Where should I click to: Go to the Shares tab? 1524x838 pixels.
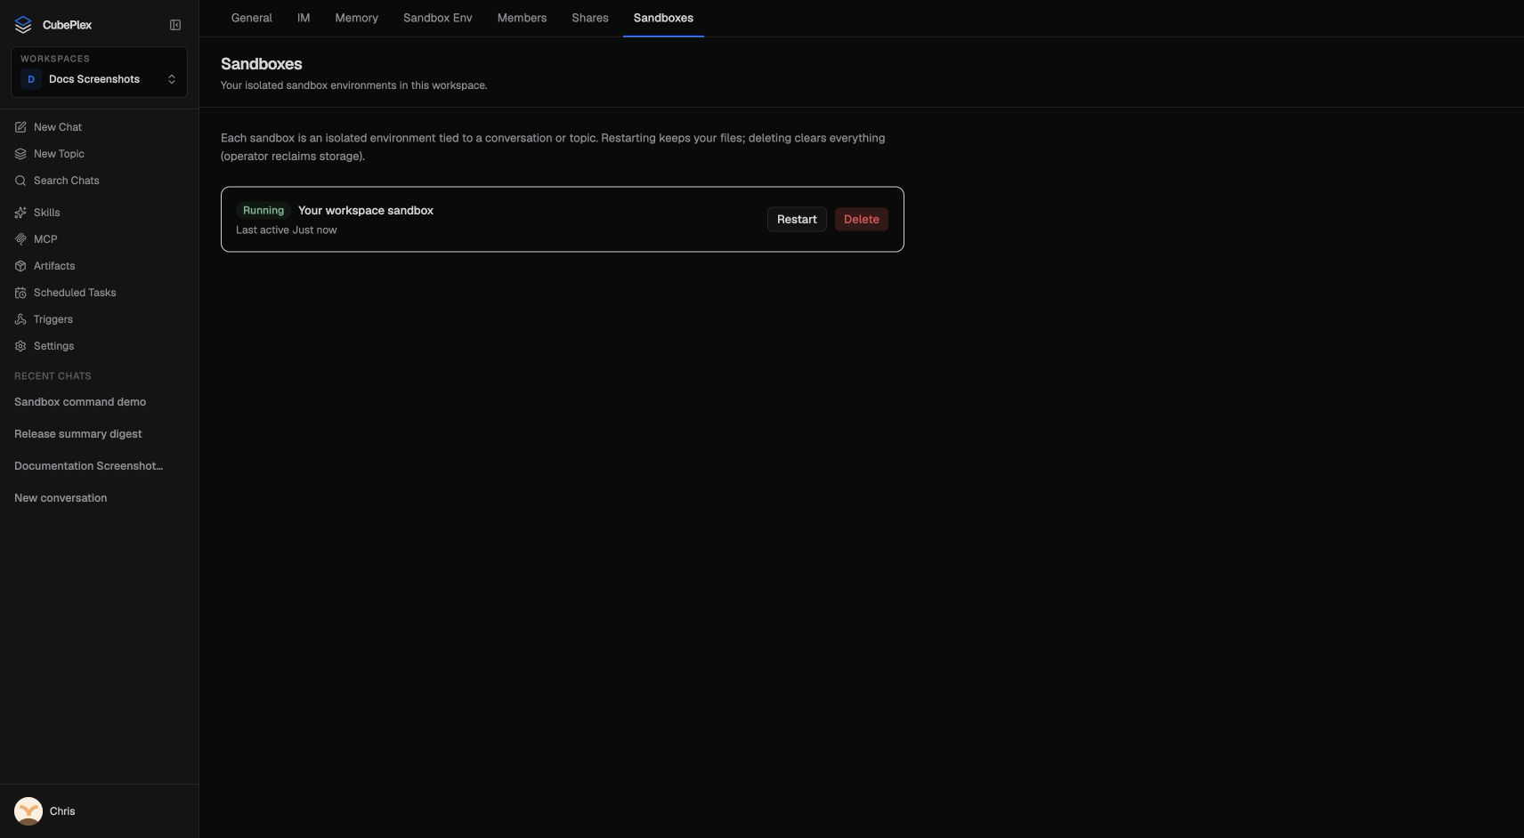590,18
